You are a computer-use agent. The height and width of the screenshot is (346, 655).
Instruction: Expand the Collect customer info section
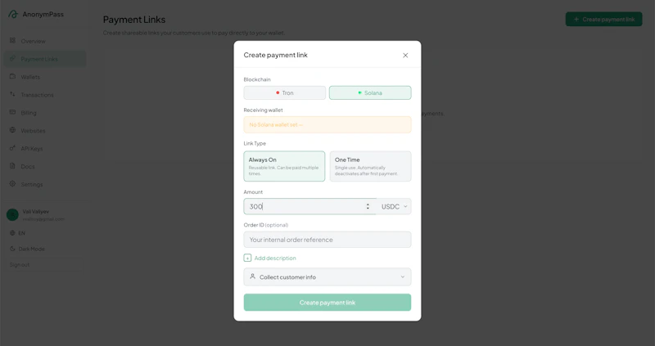point(327,276)
